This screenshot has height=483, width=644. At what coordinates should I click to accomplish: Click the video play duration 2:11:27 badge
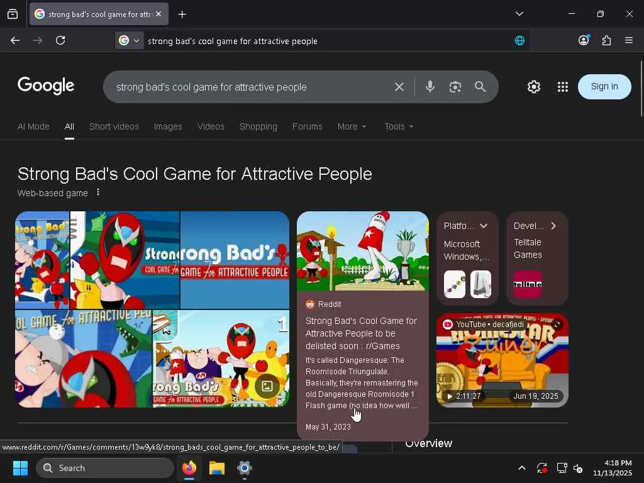[x=464, y=396]
